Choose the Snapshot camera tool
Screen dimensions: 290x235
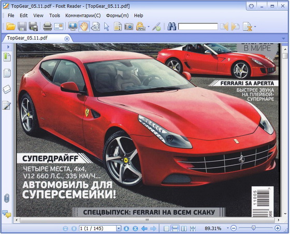(129, 26)
